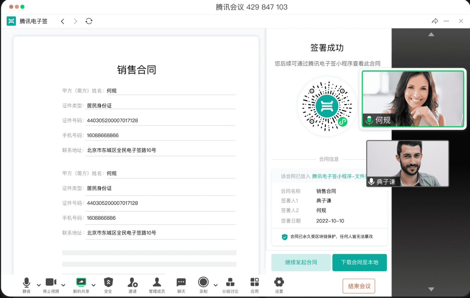Image resolution: width=470 pixels, height=298 pixels.
Task: Open the 安全 security shield menu
Action: coord(108,285)
